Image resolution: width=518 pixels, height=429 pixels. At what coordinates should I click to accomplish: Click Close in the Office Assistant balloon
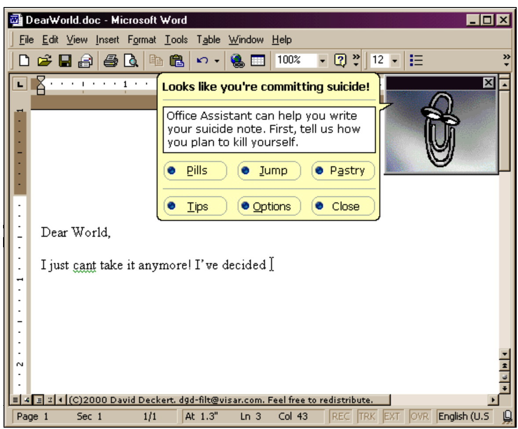(343, 206)
